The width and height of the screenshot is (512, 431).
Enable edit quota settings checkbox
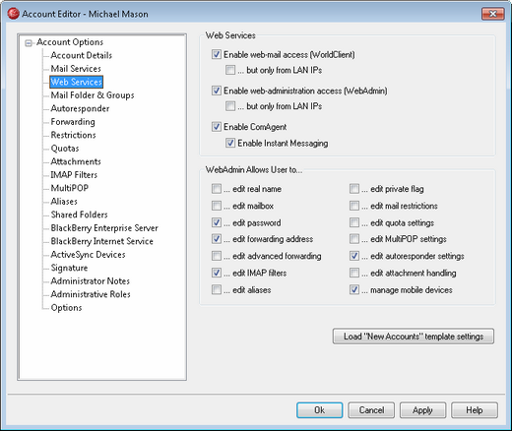click(x=354, y=222)
